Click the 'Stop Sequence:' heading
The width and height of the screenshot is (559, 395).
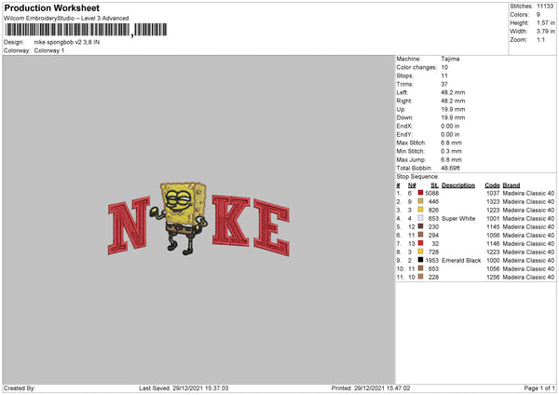pyautogui.click(x=417, y=176)
